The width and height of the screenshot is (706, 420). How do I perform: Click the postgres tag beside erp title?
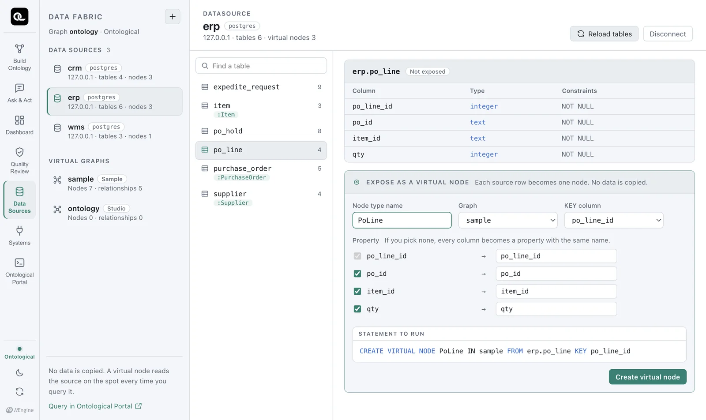(242, 26)
